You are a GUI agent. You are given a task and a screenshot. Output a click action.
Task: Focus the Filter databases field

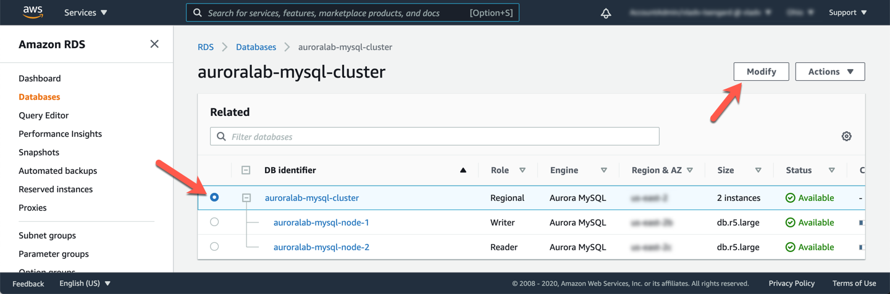tap(435, 136)
